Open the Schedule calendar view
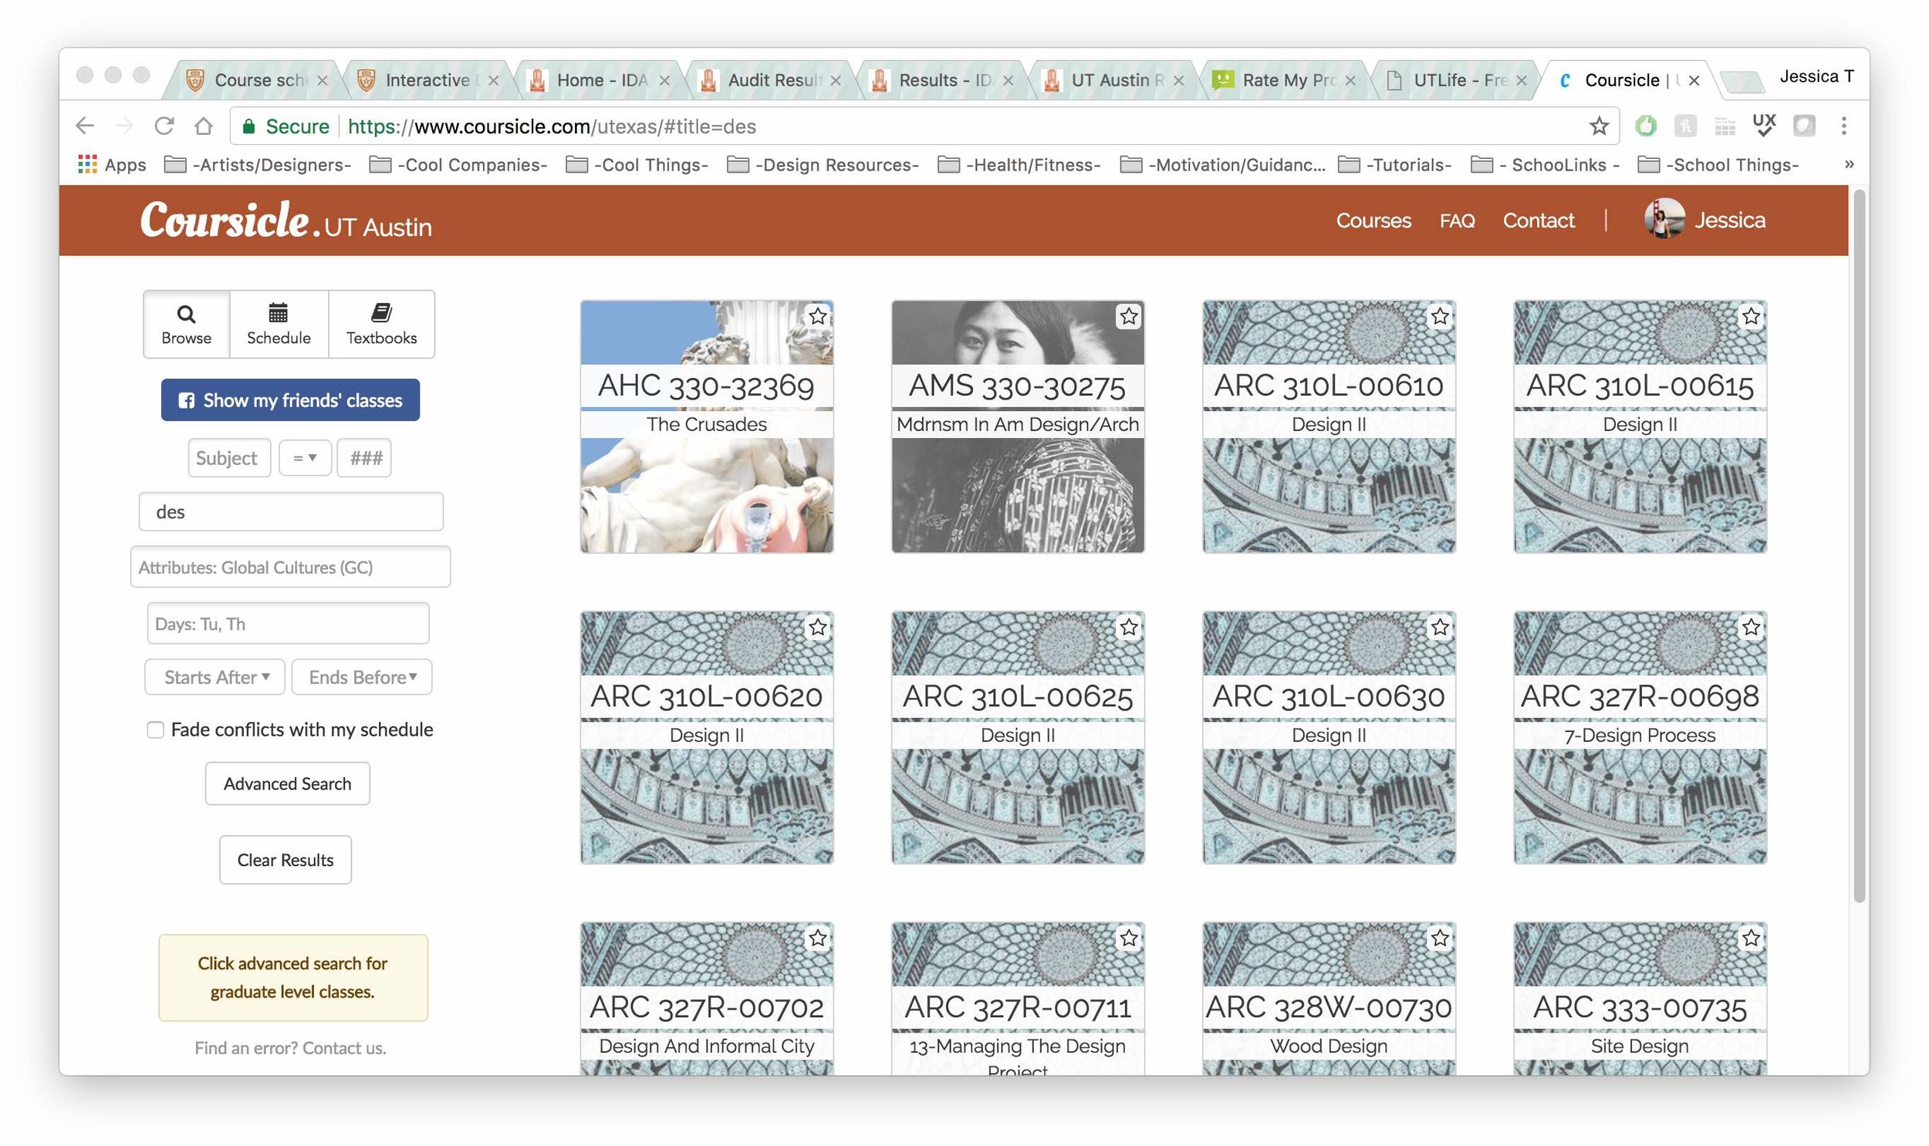This screenshot has width=1929, height=1146. 278,325
